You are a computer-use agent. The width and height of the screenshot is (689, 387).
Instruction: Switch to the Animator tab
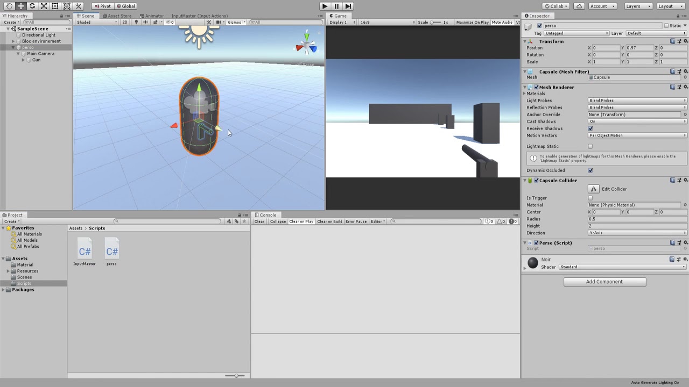coord(151,16)
